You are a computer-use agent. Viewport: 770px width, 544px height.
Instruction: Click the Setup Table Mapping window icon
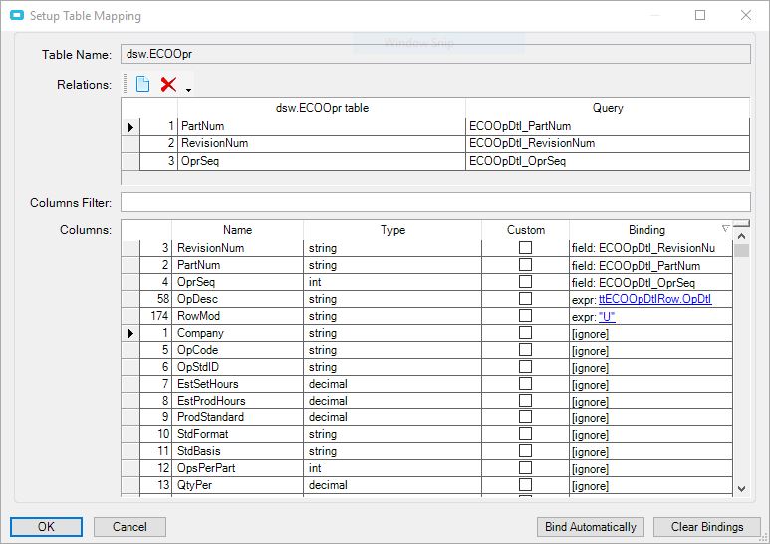click(16, 16)
